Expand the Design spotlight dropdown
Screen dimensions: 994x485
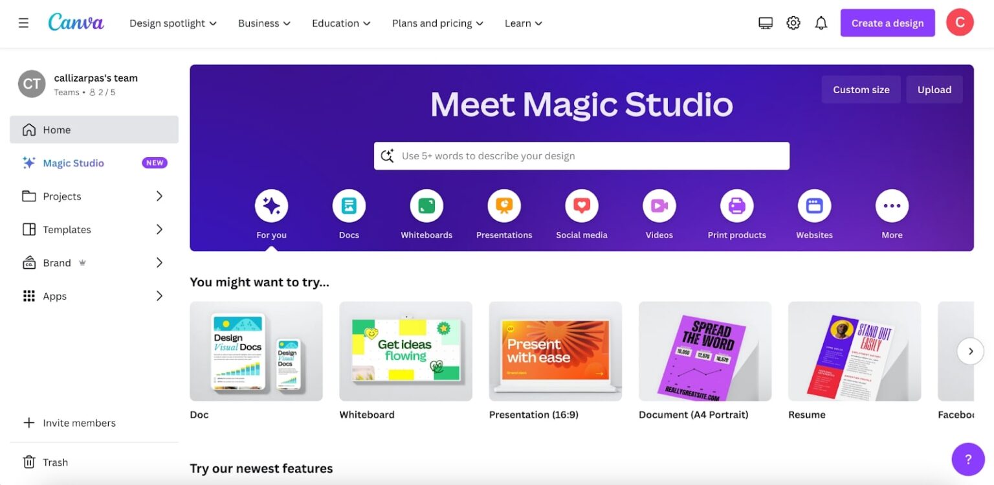coord(173,23)
